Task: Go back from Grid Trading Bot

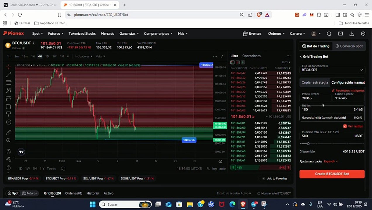Action: (x=301, y=57)
